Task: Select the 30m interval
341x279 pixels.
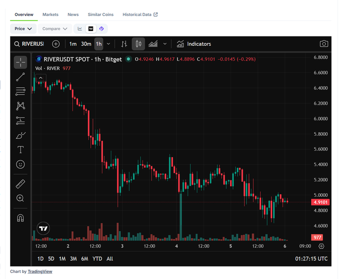Action: pyautogui.click(x=86, y=44)
